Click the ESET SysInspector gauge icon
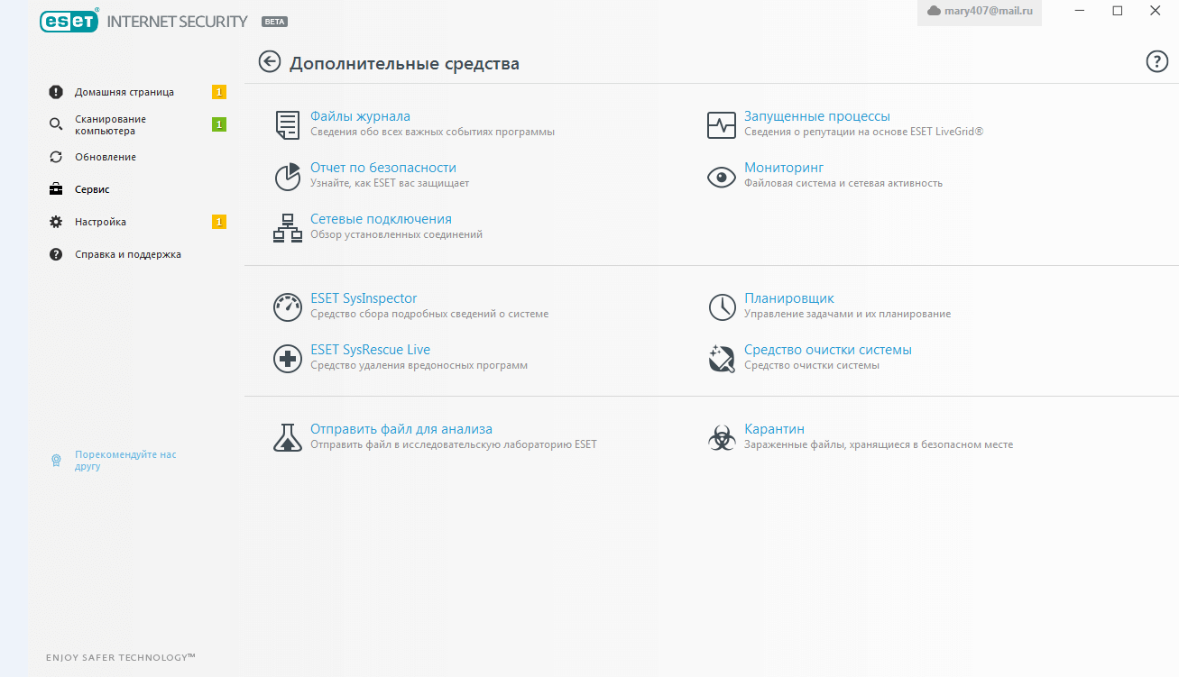Image resolution: width=1179 pixels, height=677 pixels. pos(287,307)
